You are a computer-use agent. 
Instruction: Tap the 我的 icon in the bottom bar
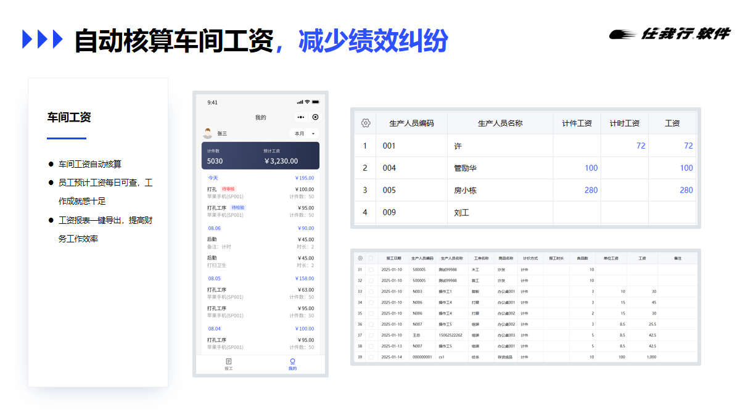[292, 361]
